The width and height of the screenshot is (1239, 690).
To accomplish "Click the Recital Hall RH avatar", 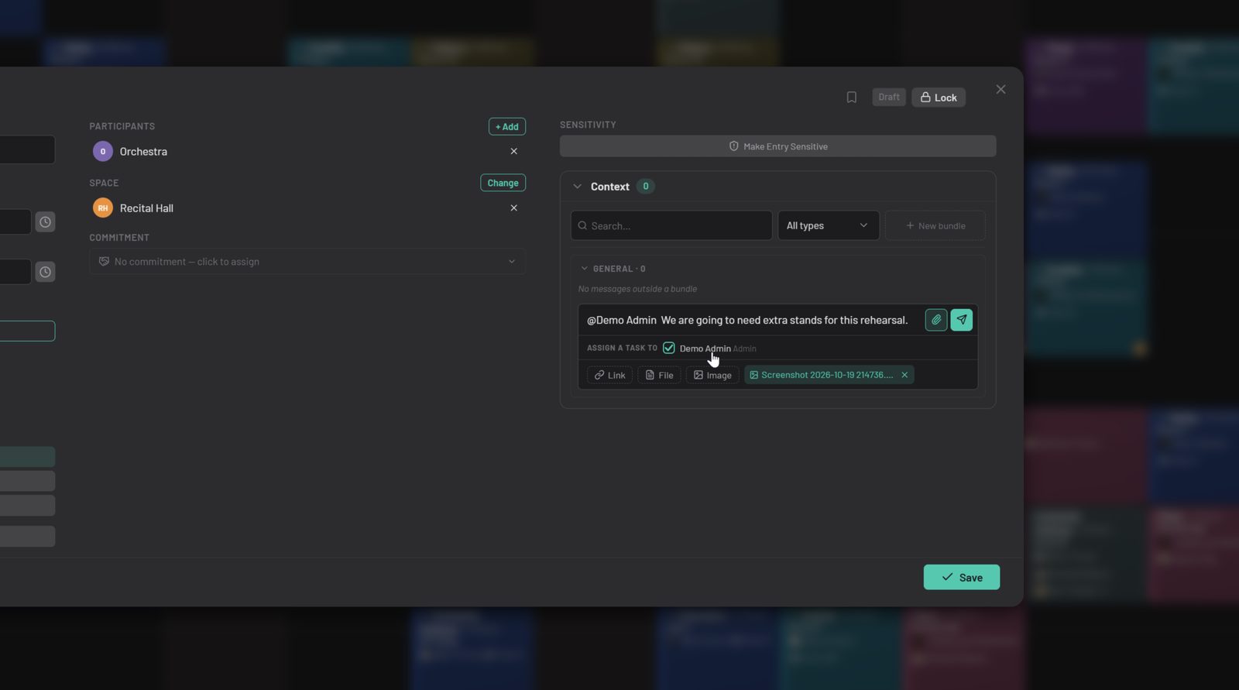I will click(103, 208).
